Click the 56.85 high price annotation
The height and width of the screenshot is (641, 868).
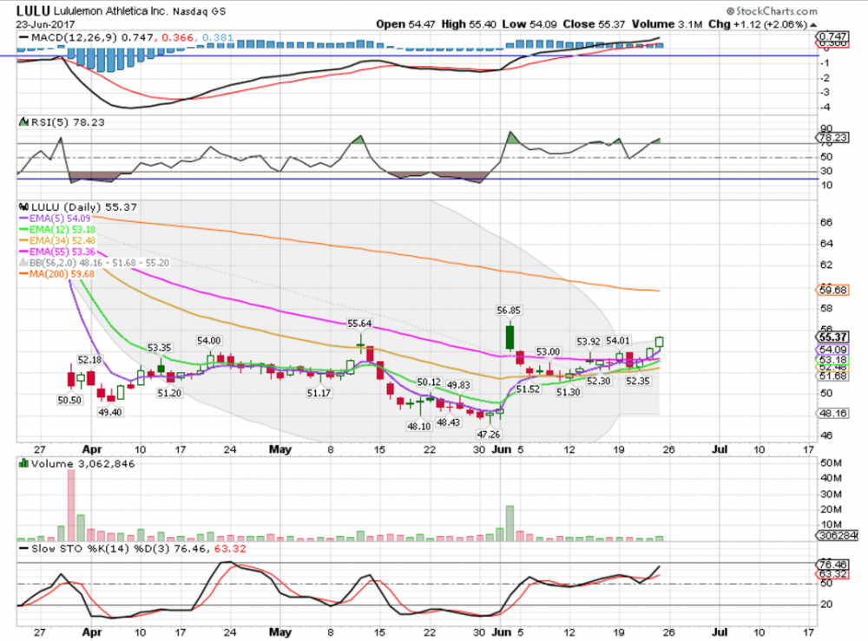[x=510, y=310]
